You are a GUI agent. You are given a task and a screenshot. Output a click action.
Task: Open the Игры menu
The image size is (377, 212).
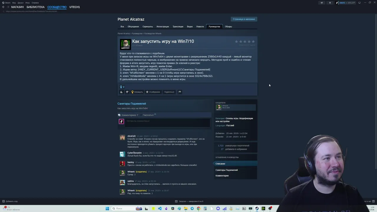27,3
